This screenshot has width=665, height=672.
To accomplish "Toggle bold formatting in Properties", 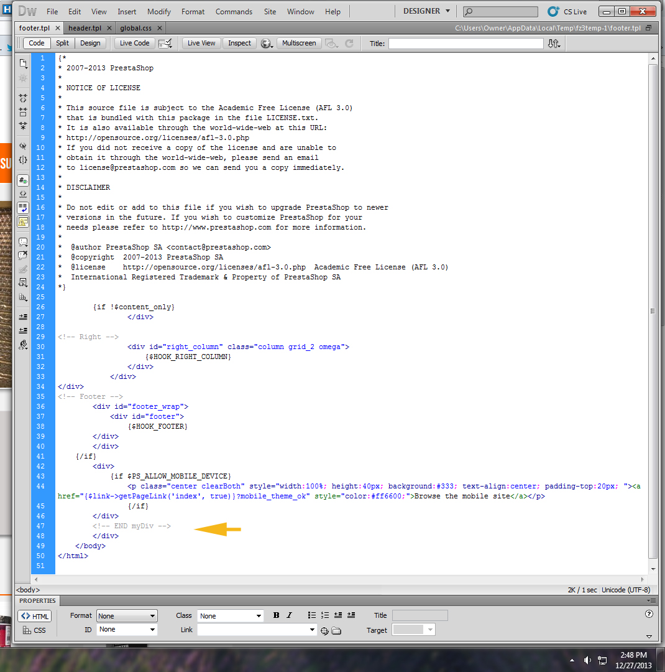I will [276, 615].
